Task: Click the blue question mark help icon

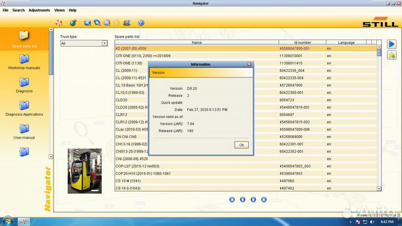Action: 141,23
